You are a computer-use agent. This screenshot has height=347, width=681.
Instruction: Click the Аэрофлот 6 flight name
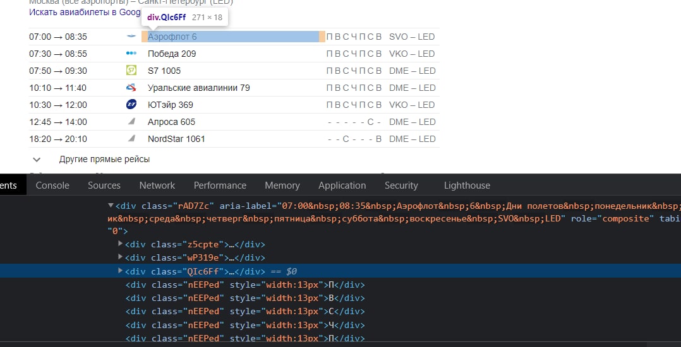172,37
